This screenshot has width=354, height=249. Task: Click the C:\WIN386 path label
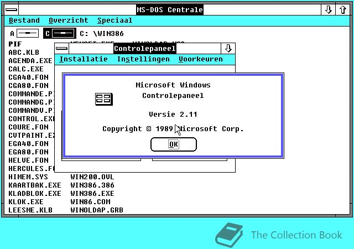[x=102, y=34]
